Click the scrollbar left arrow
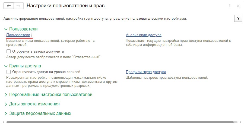 (x=3, y=122)
